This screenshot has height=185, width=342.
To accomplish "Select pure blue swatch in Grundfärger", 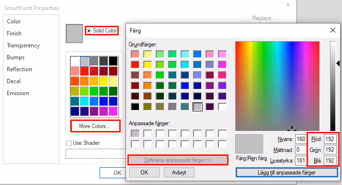I will tap(185, 86).
